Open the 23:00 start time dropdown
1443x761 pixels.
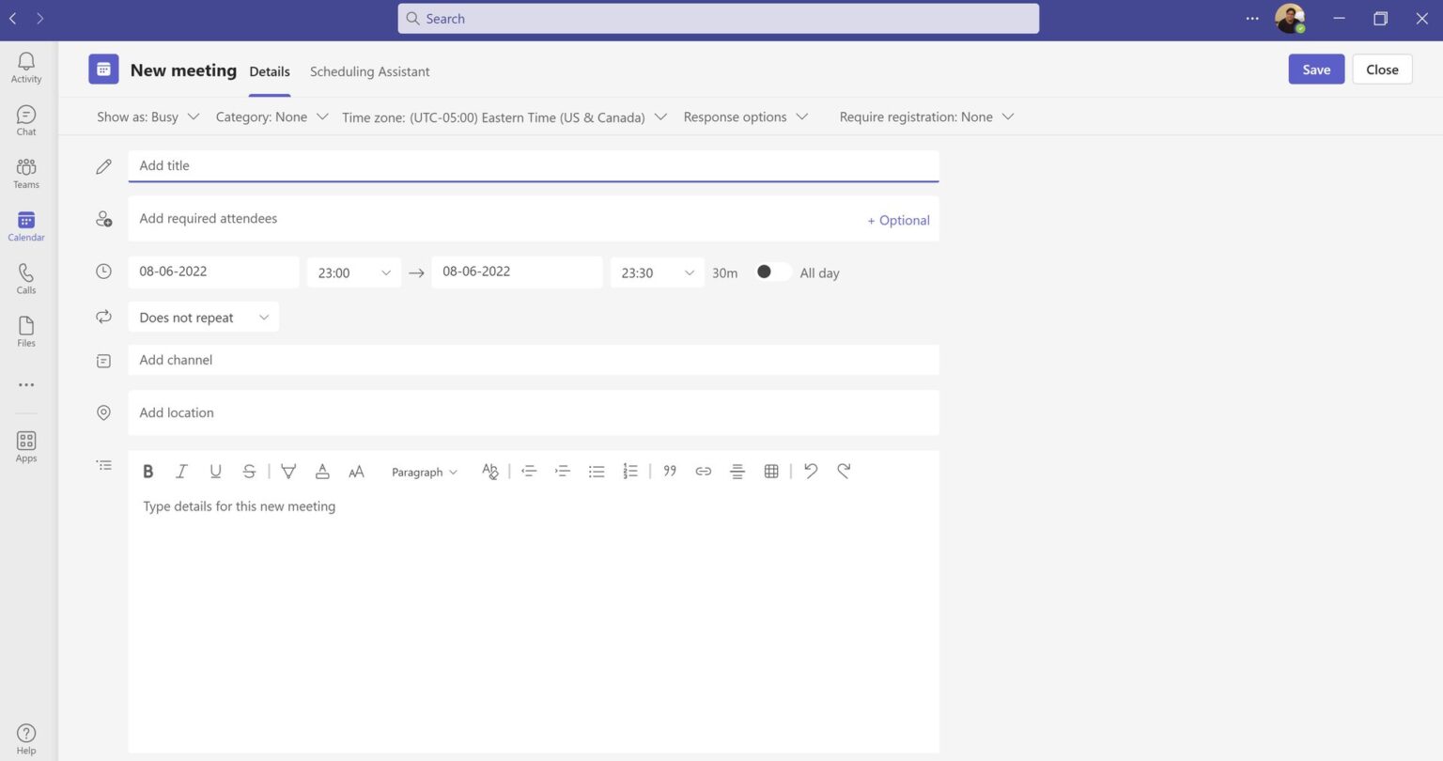point(354,272)
